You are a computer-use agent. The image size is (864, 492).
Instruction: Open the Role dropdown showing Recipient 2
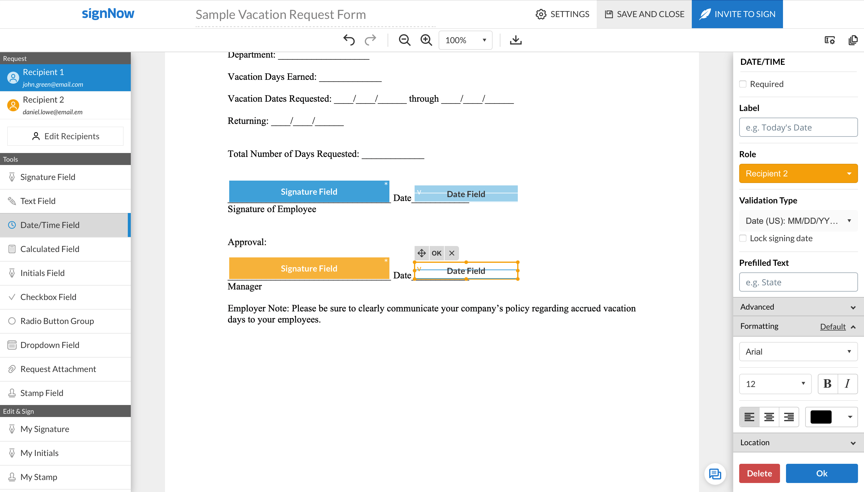(798, 173)
